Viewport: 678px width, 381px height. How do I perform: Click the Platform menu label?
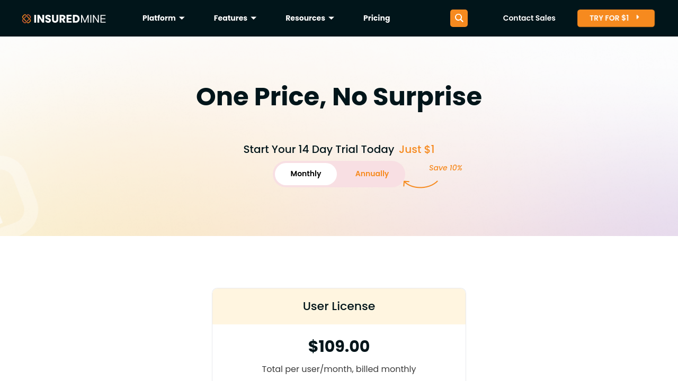tap(159, 18)
